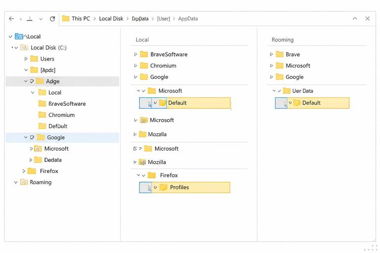The height and width of the screenshot is (253, 380).
Task: Click the Mozilla folder icon with picture overlay
Action: [x=142, y=162]
